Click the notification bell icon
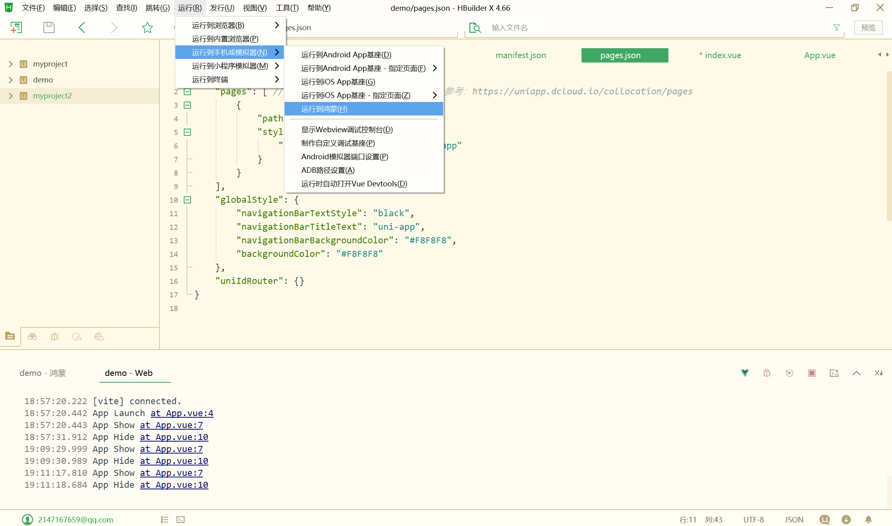This screenshot has width=892, height=526. click(868, 520)
